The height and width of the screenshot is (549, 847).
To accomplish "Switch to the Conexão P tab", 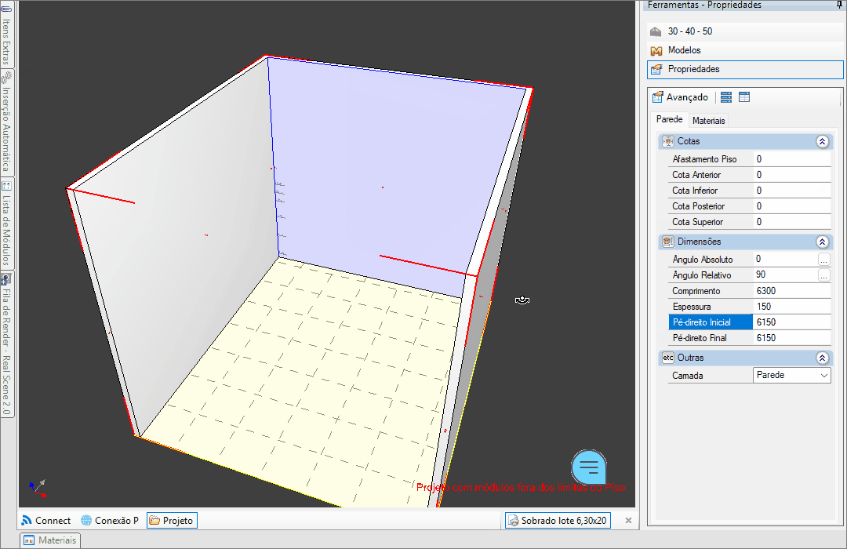I will coord(110,520).
